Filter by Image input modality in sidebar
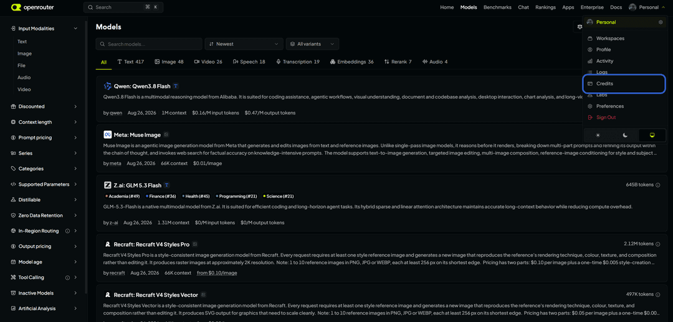The image size is (673, 322). pyautogui.click(x=24, y=54)
